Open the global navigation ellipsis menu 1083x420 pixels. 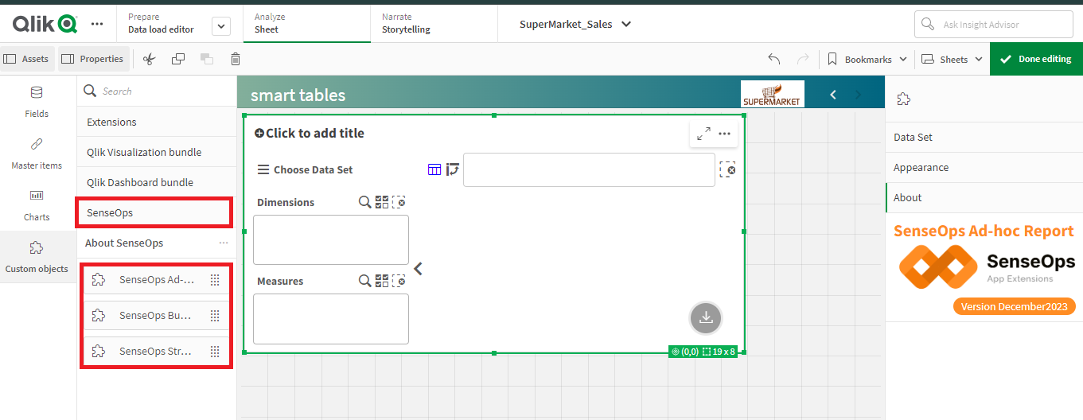(97, 24)
